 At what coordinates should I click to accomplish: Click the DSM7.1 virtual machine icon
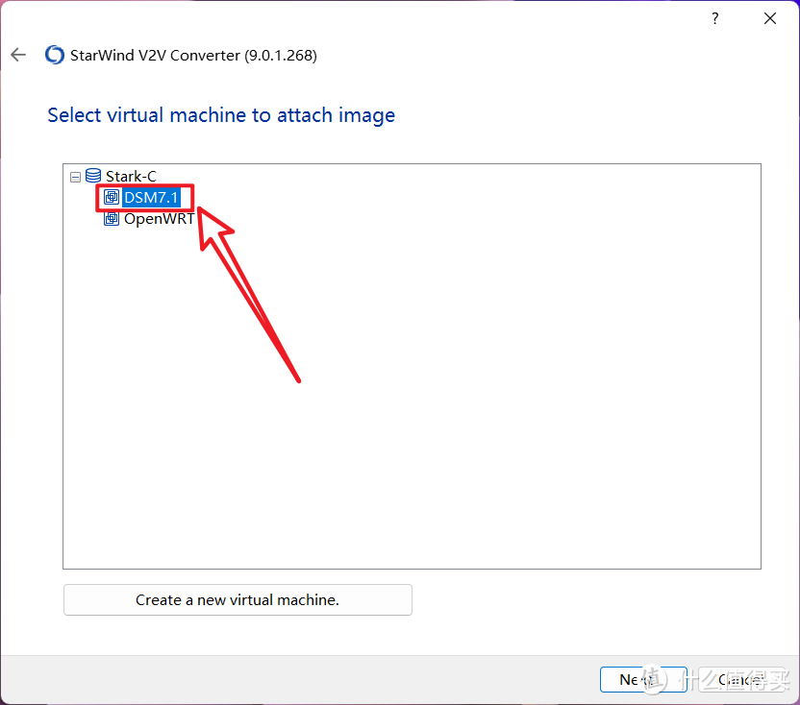(112, 198)
